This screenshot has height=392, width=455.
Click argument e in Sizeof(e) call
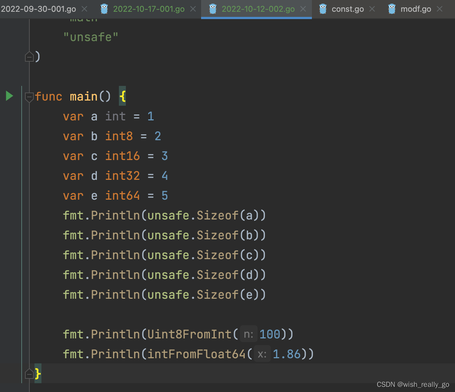250,295
